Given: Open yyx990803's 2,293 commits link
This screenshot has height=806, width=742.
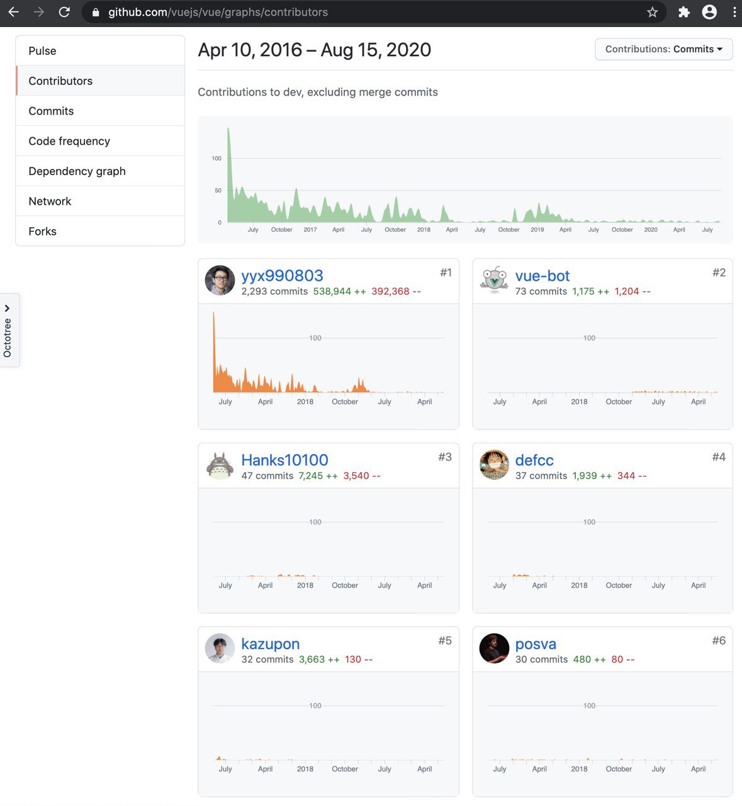Looking at the screenshot, I should pyautogui.click(x=274, y=292).
